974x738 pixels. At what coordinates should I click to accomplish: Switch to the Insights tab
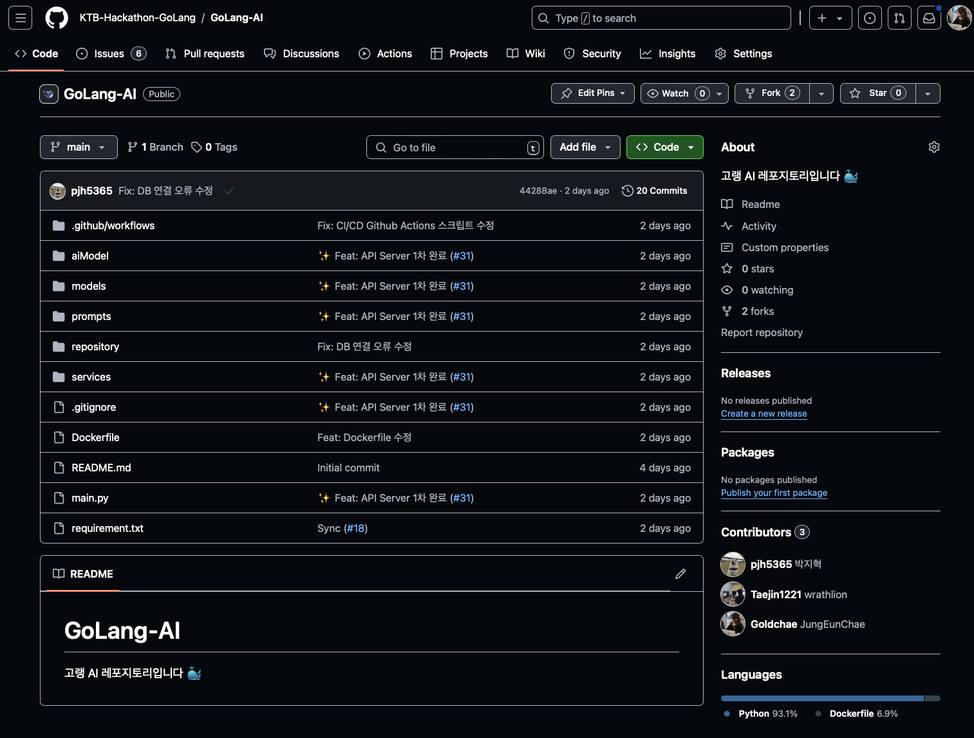pyautogui.click(x=668, y=53)
